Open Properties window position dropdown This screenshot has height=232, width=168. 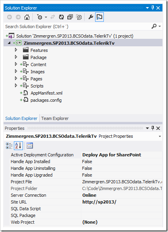(x=147, y=128)
